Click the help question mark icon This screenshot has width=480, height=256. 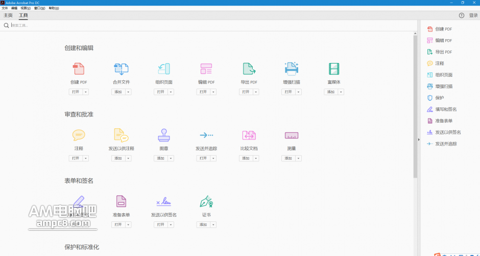(x=461, y=15)
